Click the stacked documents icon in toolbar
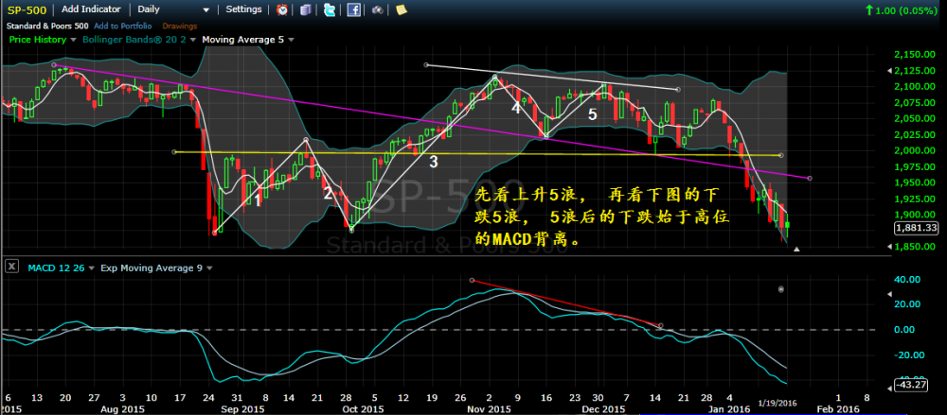The height and width of the screenshot is (415, 947). click(x=304, y=9)
